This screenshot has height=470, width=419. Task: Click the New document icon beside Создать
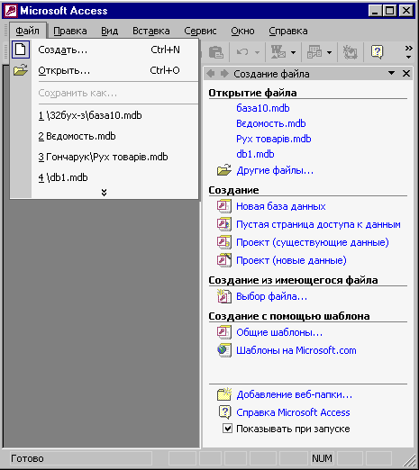click(21, 50)
